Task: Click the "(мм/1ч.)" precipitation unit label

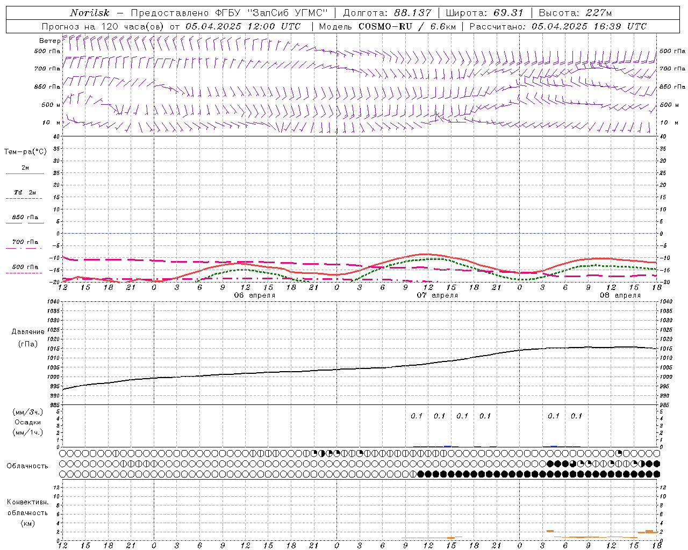Action: 28,432
